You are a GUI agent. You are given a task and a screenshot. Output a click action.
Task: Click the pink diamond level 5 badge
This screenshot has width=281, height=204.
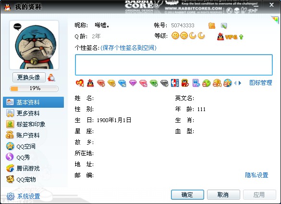point(143,83)
